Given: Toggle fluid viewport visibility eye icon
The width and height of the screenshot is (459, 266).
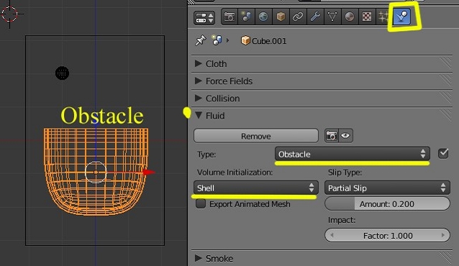Looking at the screenshot, I should tap(346, 136).
